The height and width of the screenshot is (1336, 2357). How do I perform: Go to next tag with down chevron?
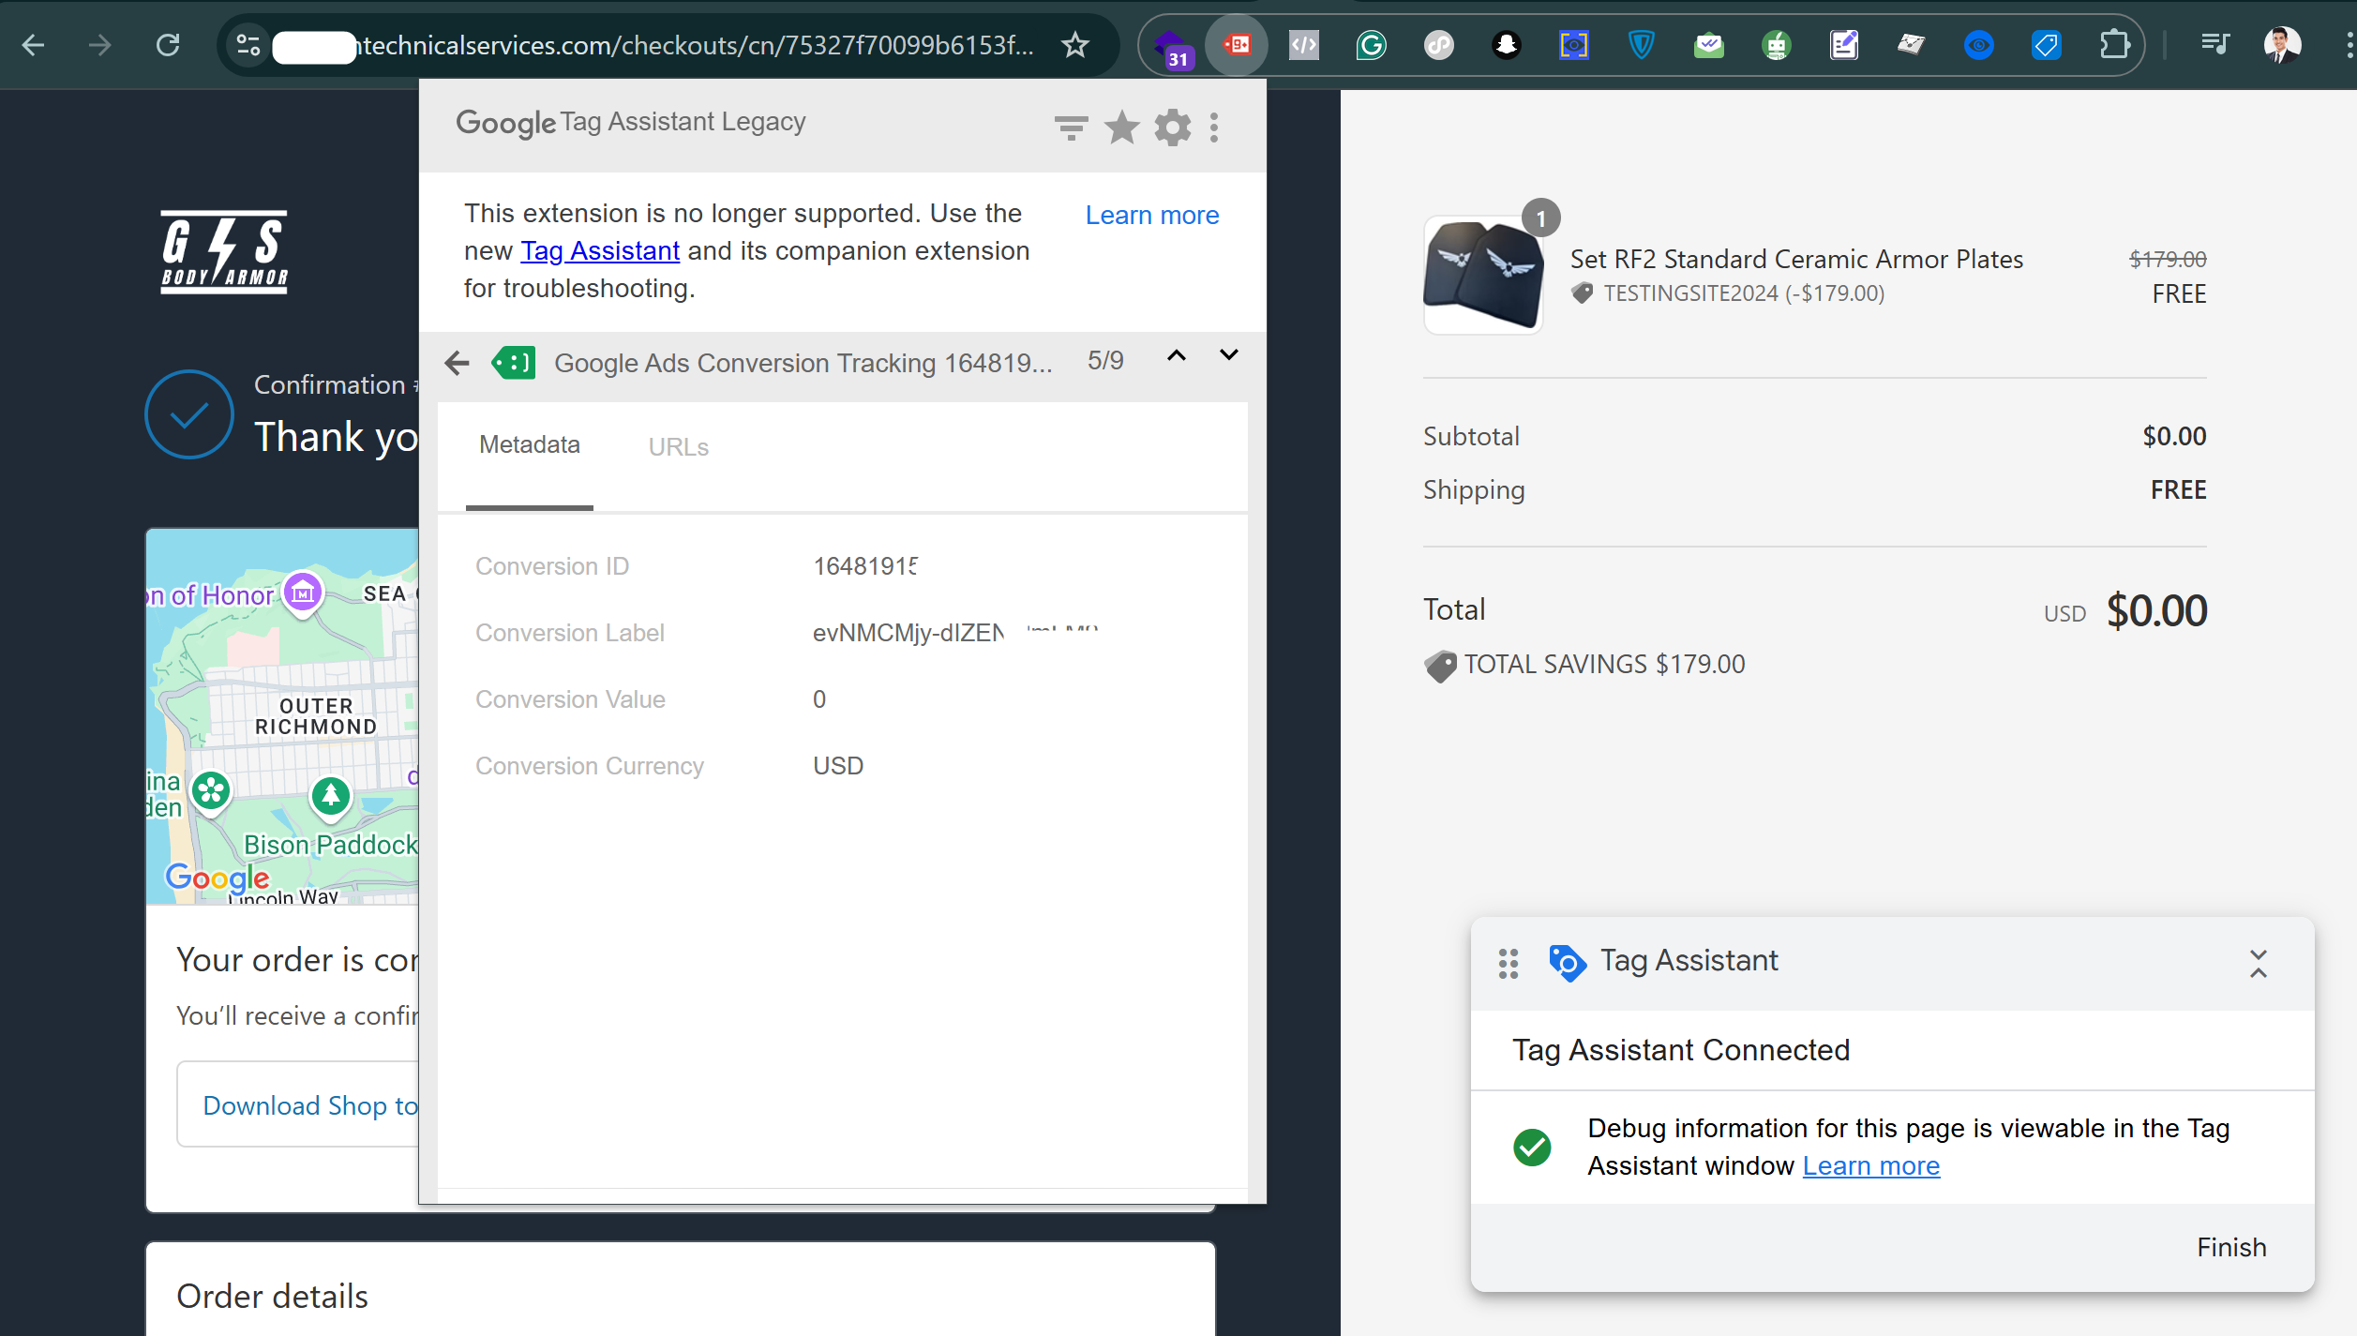coord(1228,356)
